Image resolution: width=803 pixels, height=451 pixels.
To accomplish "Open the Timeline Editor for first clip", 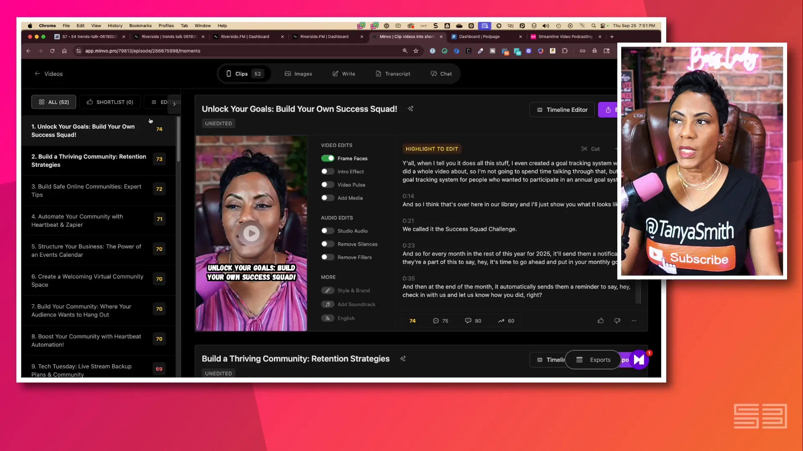I will tap(562, 110).
